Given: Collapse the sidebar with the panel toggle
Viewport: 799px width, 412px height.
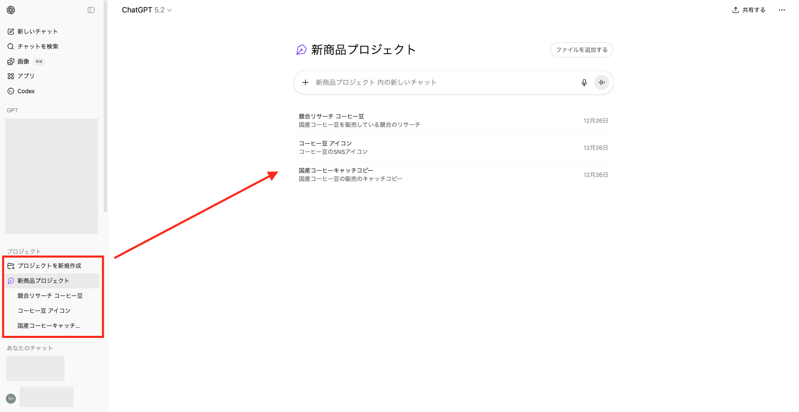Looking at the screenshot, I should (91, 10).
